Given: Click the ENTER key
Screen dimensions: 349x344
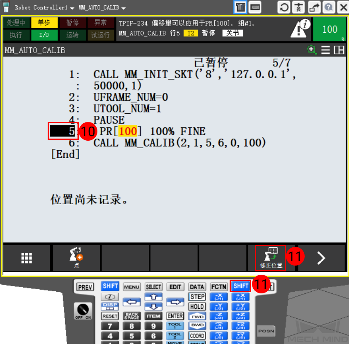Looking at the screenshot, I should [x=175, y=316].
